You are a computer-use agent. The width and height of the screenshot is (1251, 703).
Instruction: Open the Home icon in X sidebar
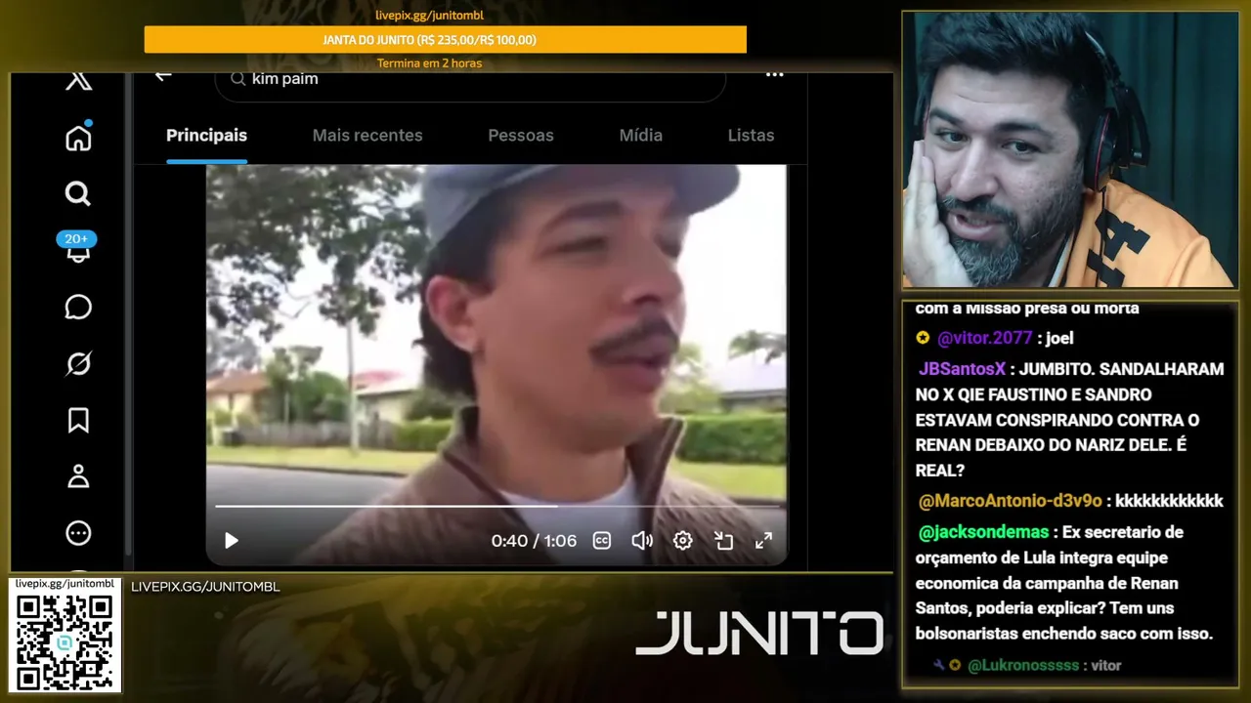[x=78, y=137]
